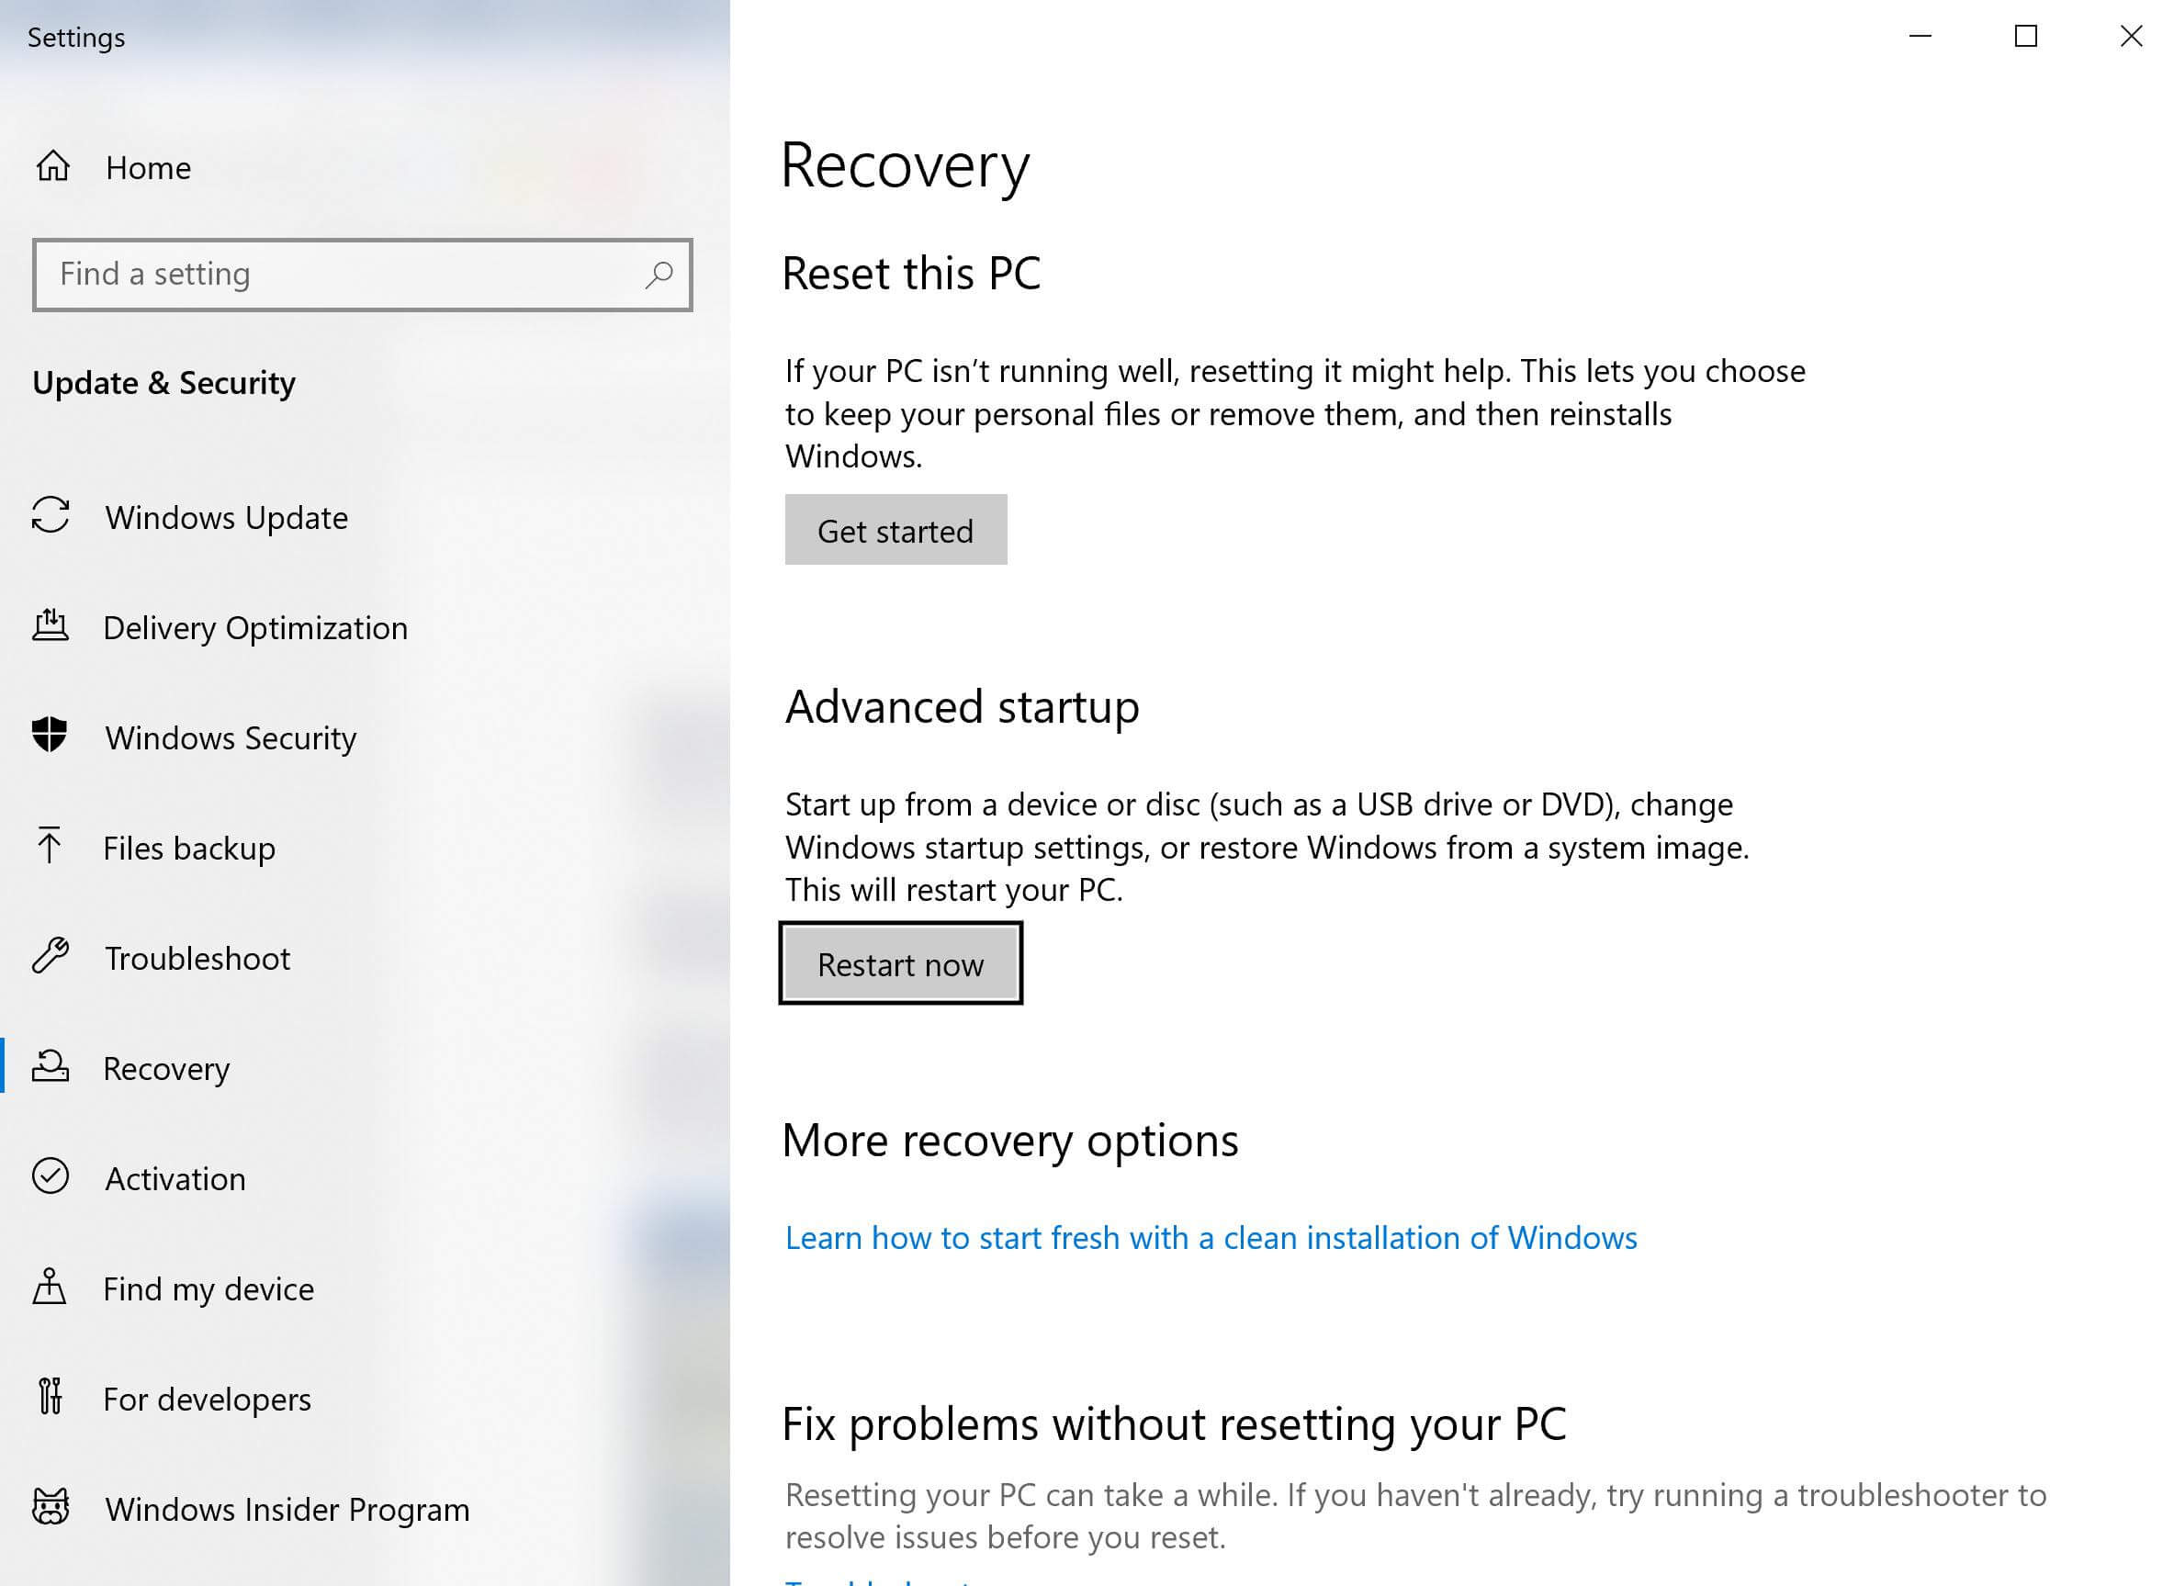Select the Home menu entry
The width and height of the screenshot is (2174, 1586).
pos(147,167)
